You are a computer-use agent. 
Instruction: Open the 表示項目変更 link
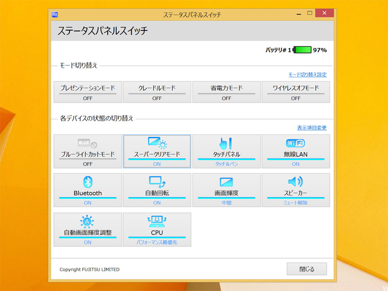(312, 128)
